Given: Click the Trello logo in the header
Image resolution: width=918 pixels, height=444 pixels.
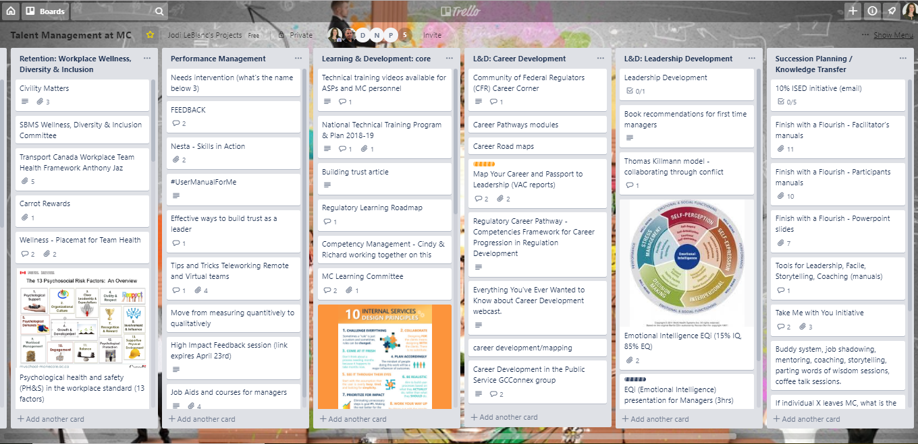Looking at the screenshot, I should [x=460, y=11].
